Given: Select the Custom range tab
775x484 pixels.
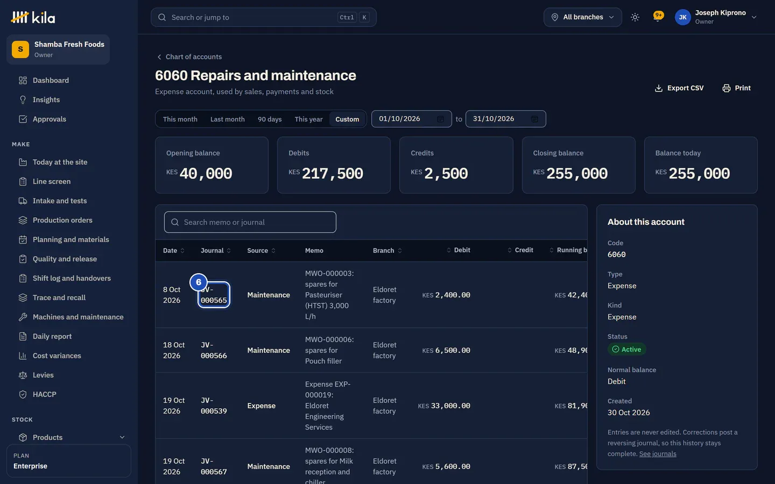Looking at the screenshot, I should 347,119.
